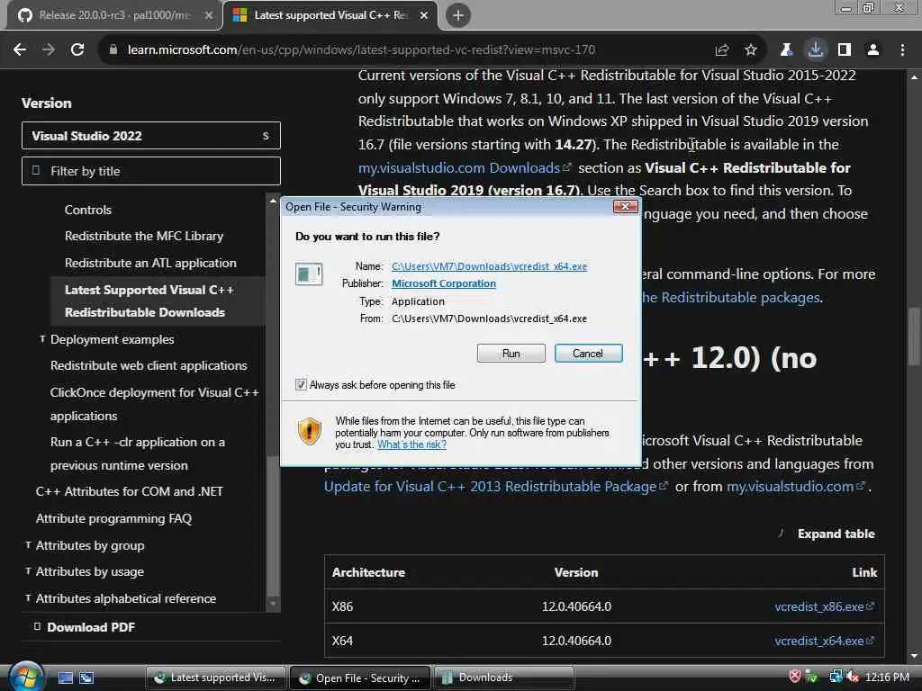The width and height of the screenshot is (922, 691).
Task: Uncheck Always ask before opening this file
Action: (x=301, y=385)
